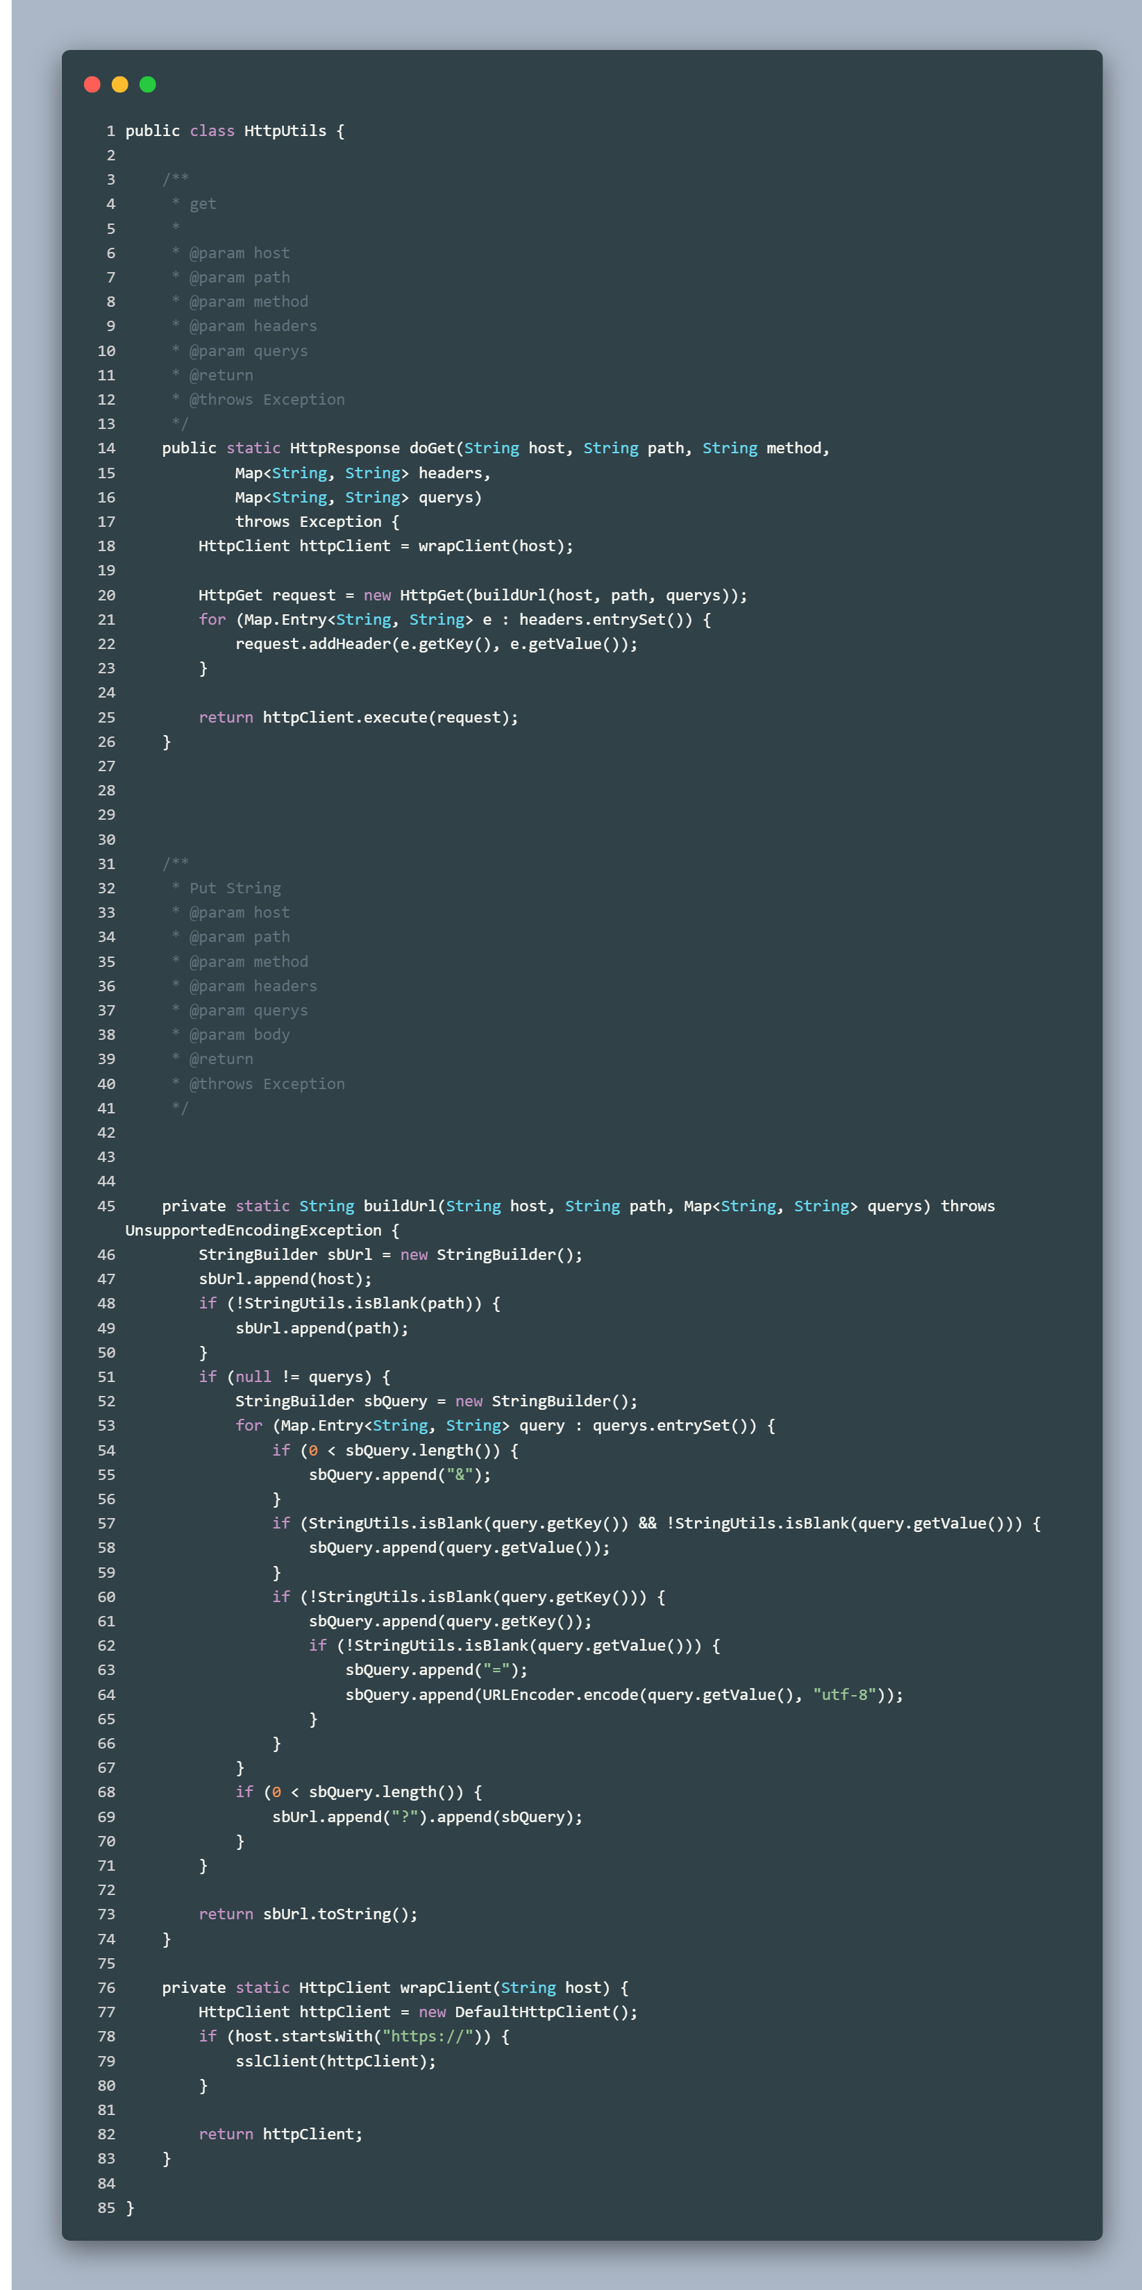Click line number 85 in gutter
1142x2290 pixels.
point(107,2207)
